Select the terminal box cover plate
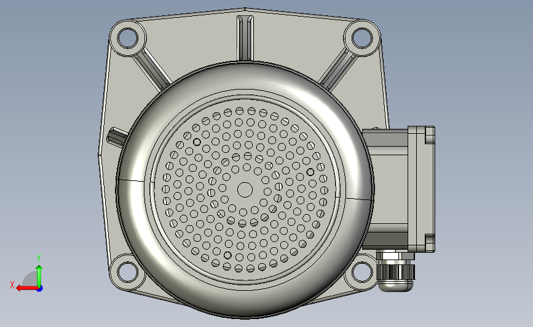This screenshot has height=327, width=533. (x=422, y=190)
